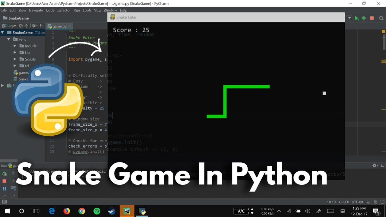Collapse the SnakeGame root folder
Image resolution: width=386 pixels, height=217 pixels.
[2, 33]
